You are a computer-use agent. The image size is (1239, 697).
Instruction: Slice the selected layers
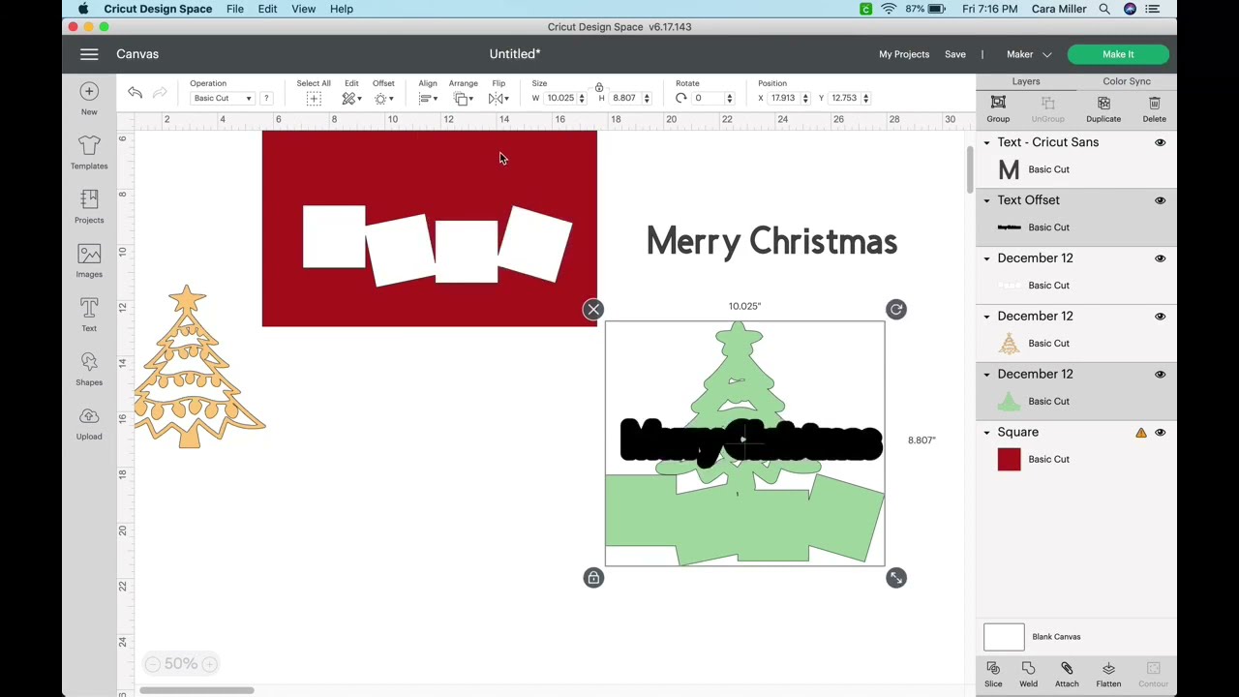[993, 675]
